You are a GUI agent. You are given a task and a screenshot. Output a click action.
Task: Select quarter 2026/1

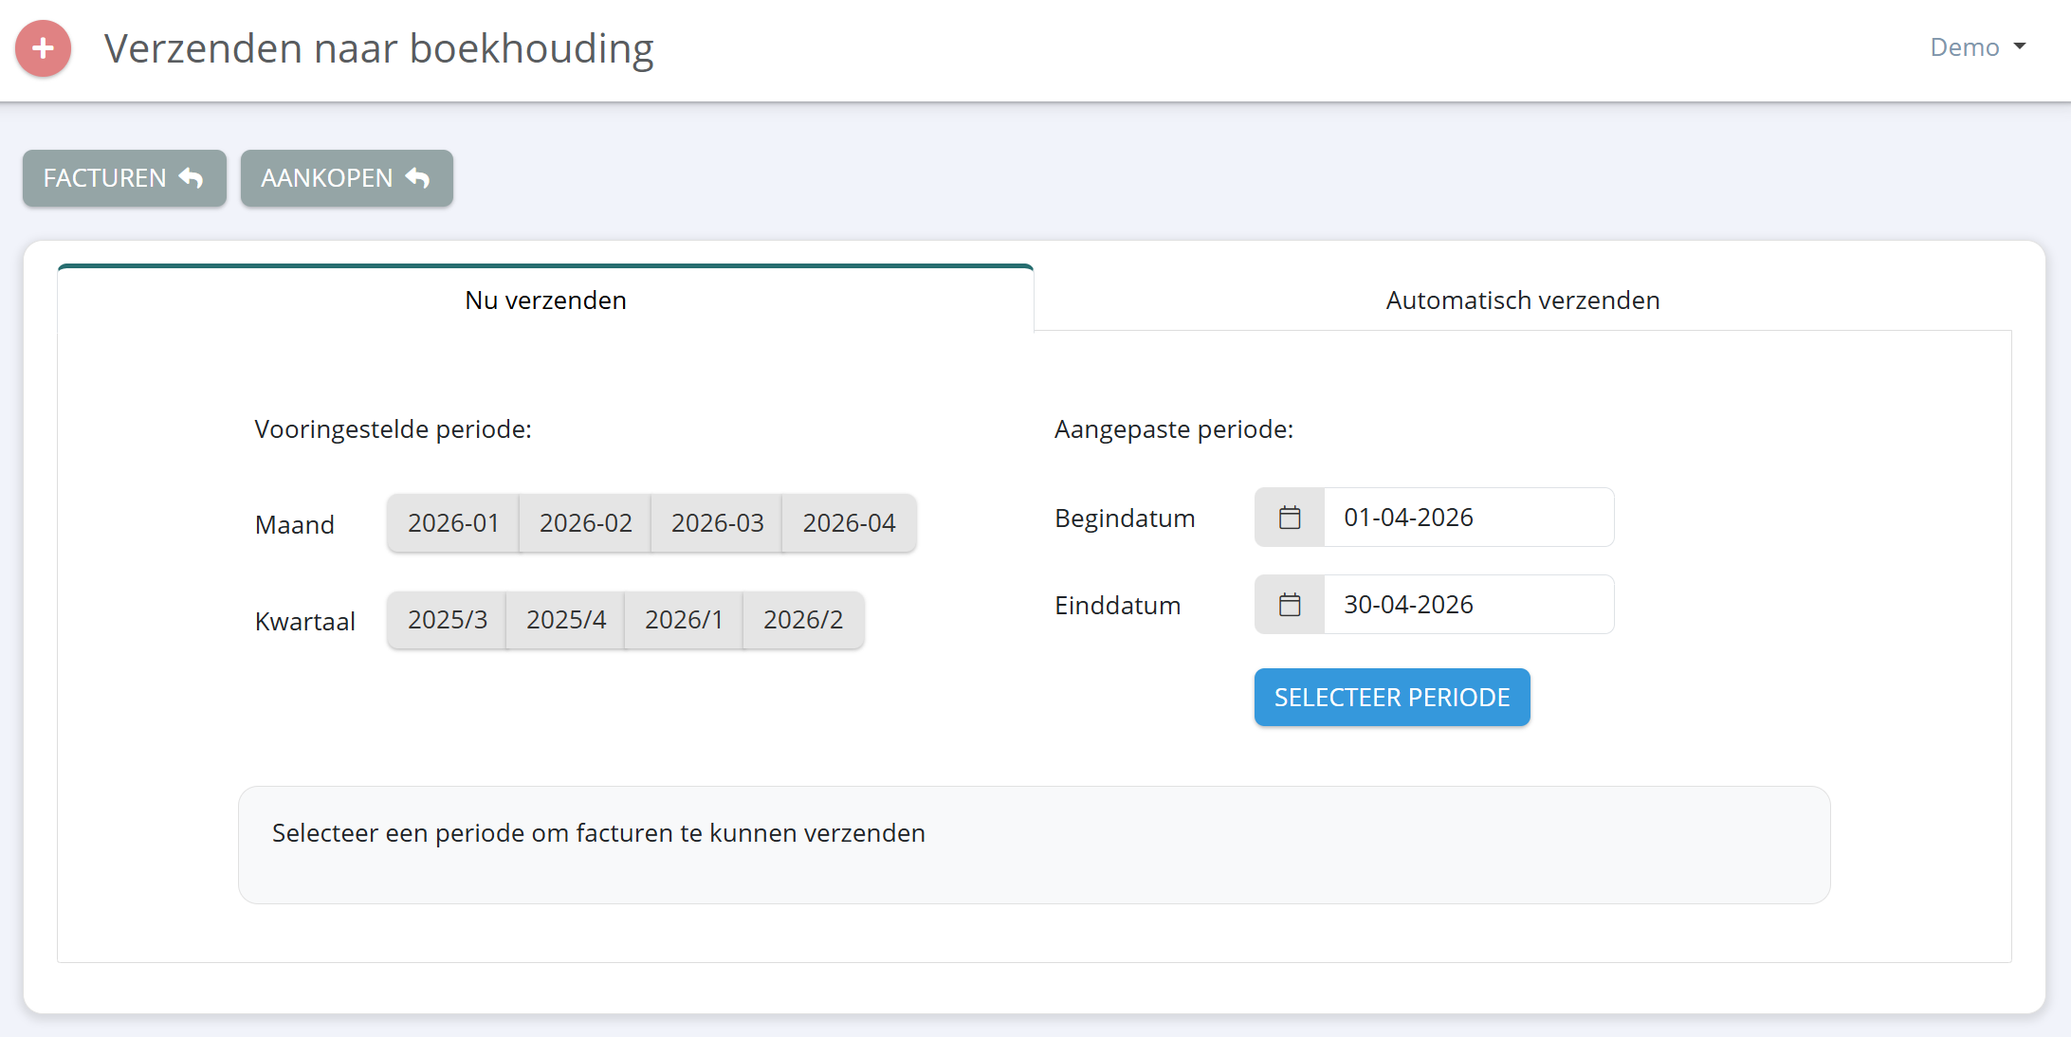[684, 620]
